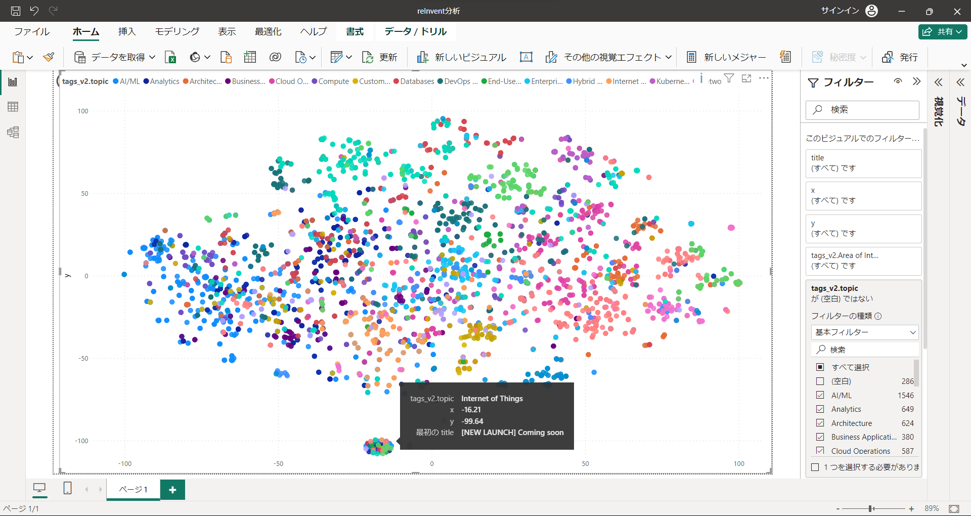Click the 新しいビジュアル button
The image size is (971, 516).
tap(461, 57)
